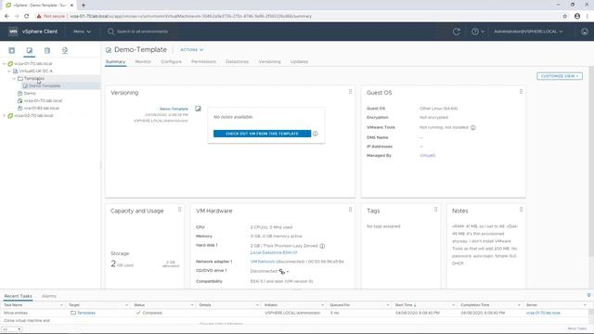Switch to the Versioning tab
Image resolution: width=594 pixels, height=334 pixels.
(x=269, y=62)
